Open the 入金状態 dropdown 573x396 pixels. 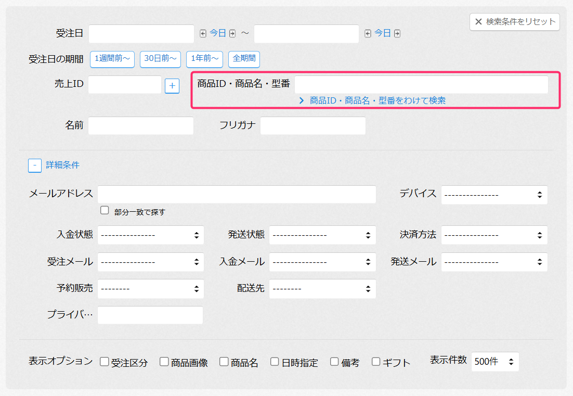(150, 235)
